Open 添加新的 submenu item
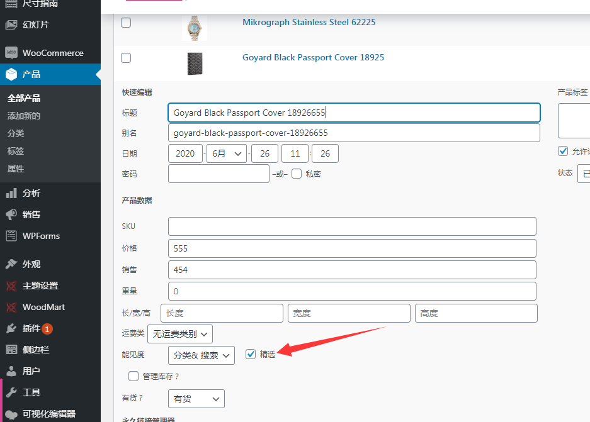Image resolution: width=590 pixels, height=422 pixels. 24,116
